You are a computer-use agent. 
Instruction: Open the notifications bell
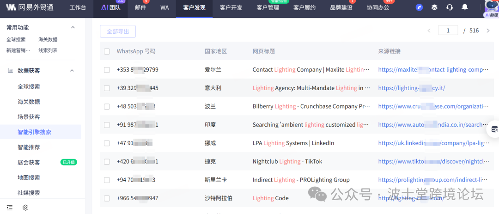465,7
